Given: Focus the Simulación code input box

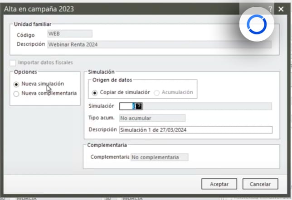Looking at the screenshot, I should (125, 106).
